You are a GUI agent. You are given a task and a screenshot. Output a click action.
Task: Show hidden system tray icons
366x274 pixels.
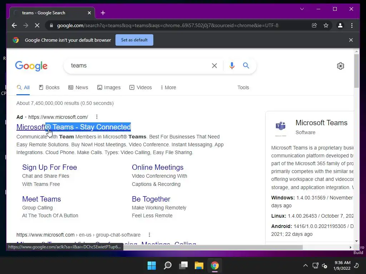[x=305, y=265]
